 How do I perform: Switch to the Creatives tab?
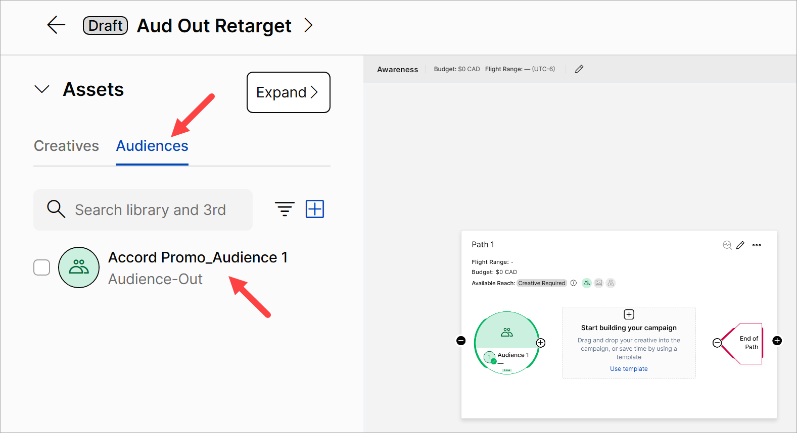pos(66,146)
